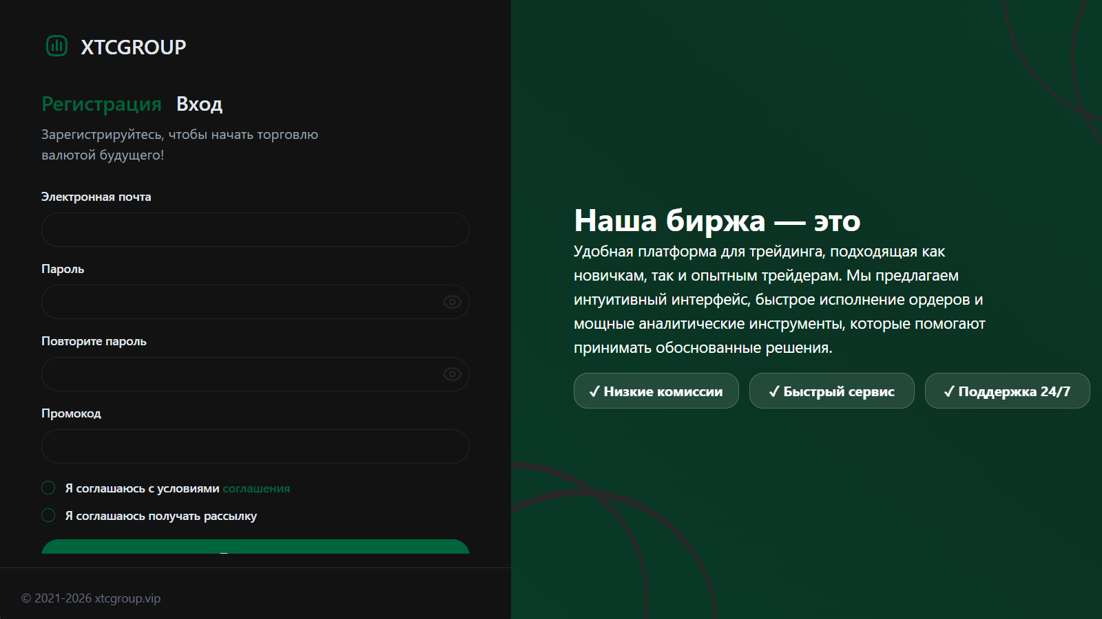Click the XTCGROUP brand name text

(134, 47)
